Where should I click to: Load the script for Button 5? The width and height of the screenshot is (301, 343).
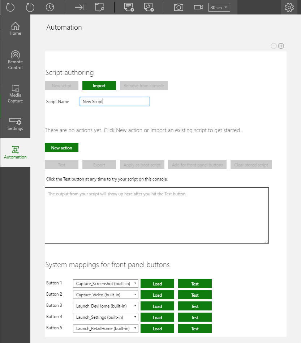(157, 329)
